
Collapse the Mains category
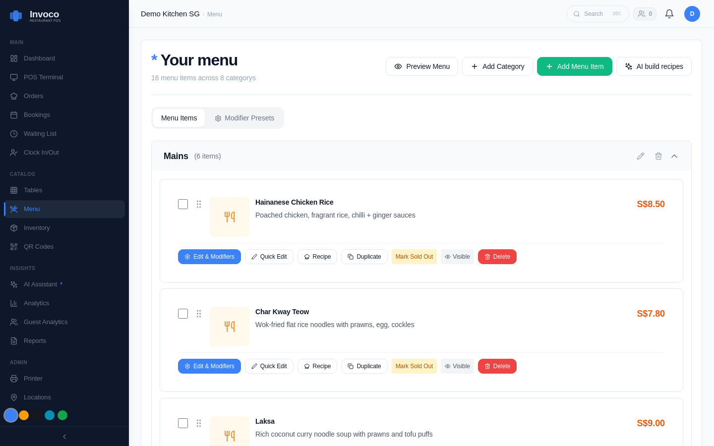coord(674,156)
